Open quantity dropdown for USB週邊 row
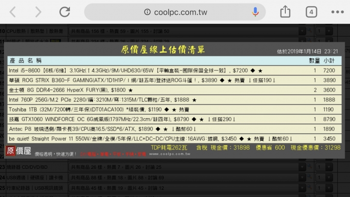Image resolution: width=350 pixels, height=197 pixels. coord(324,178)
